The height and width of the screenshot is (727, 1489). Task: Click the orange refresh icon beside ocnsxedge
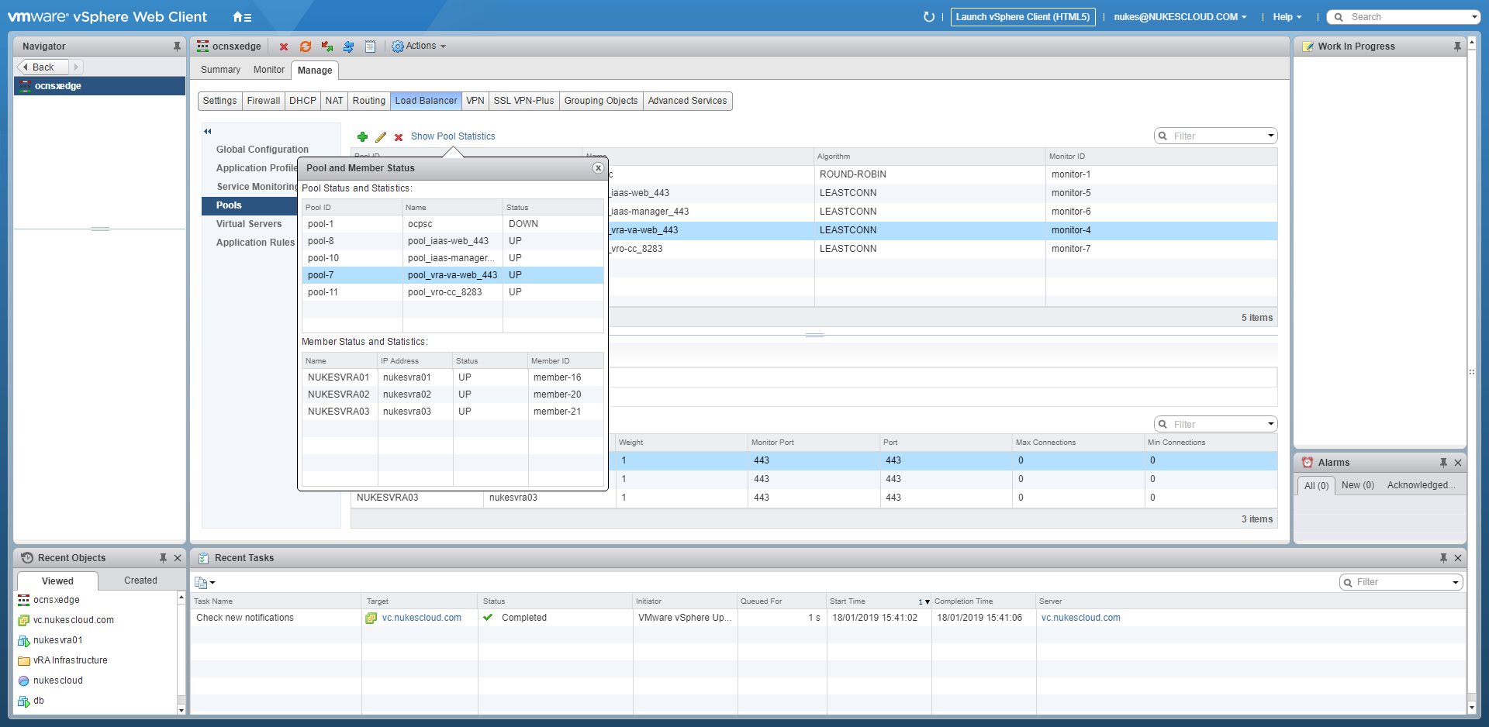[306, 47]
